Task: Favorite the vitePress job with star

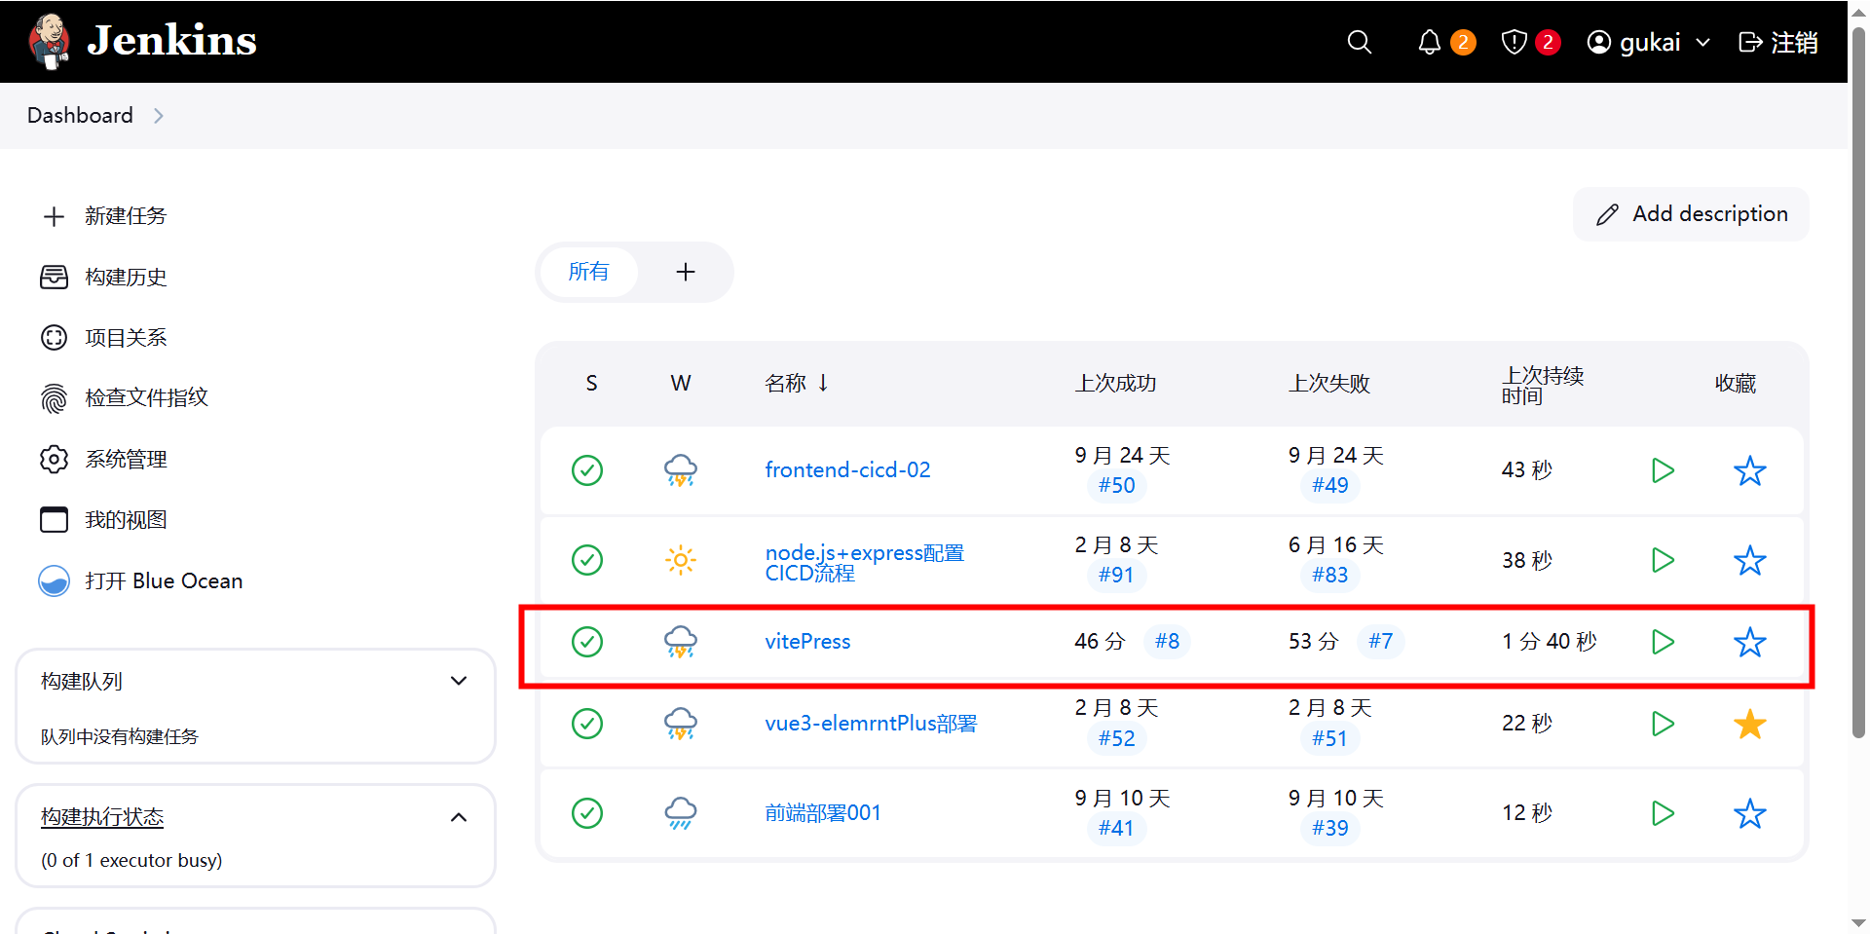Action: [x=1749, y=642]
